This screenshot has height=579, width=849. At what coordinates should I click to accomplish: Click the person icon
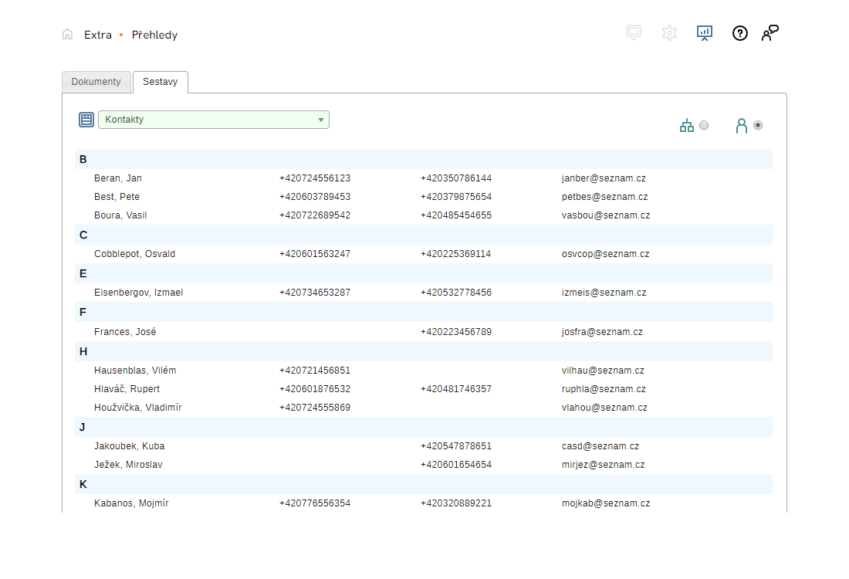pos(741,126)
